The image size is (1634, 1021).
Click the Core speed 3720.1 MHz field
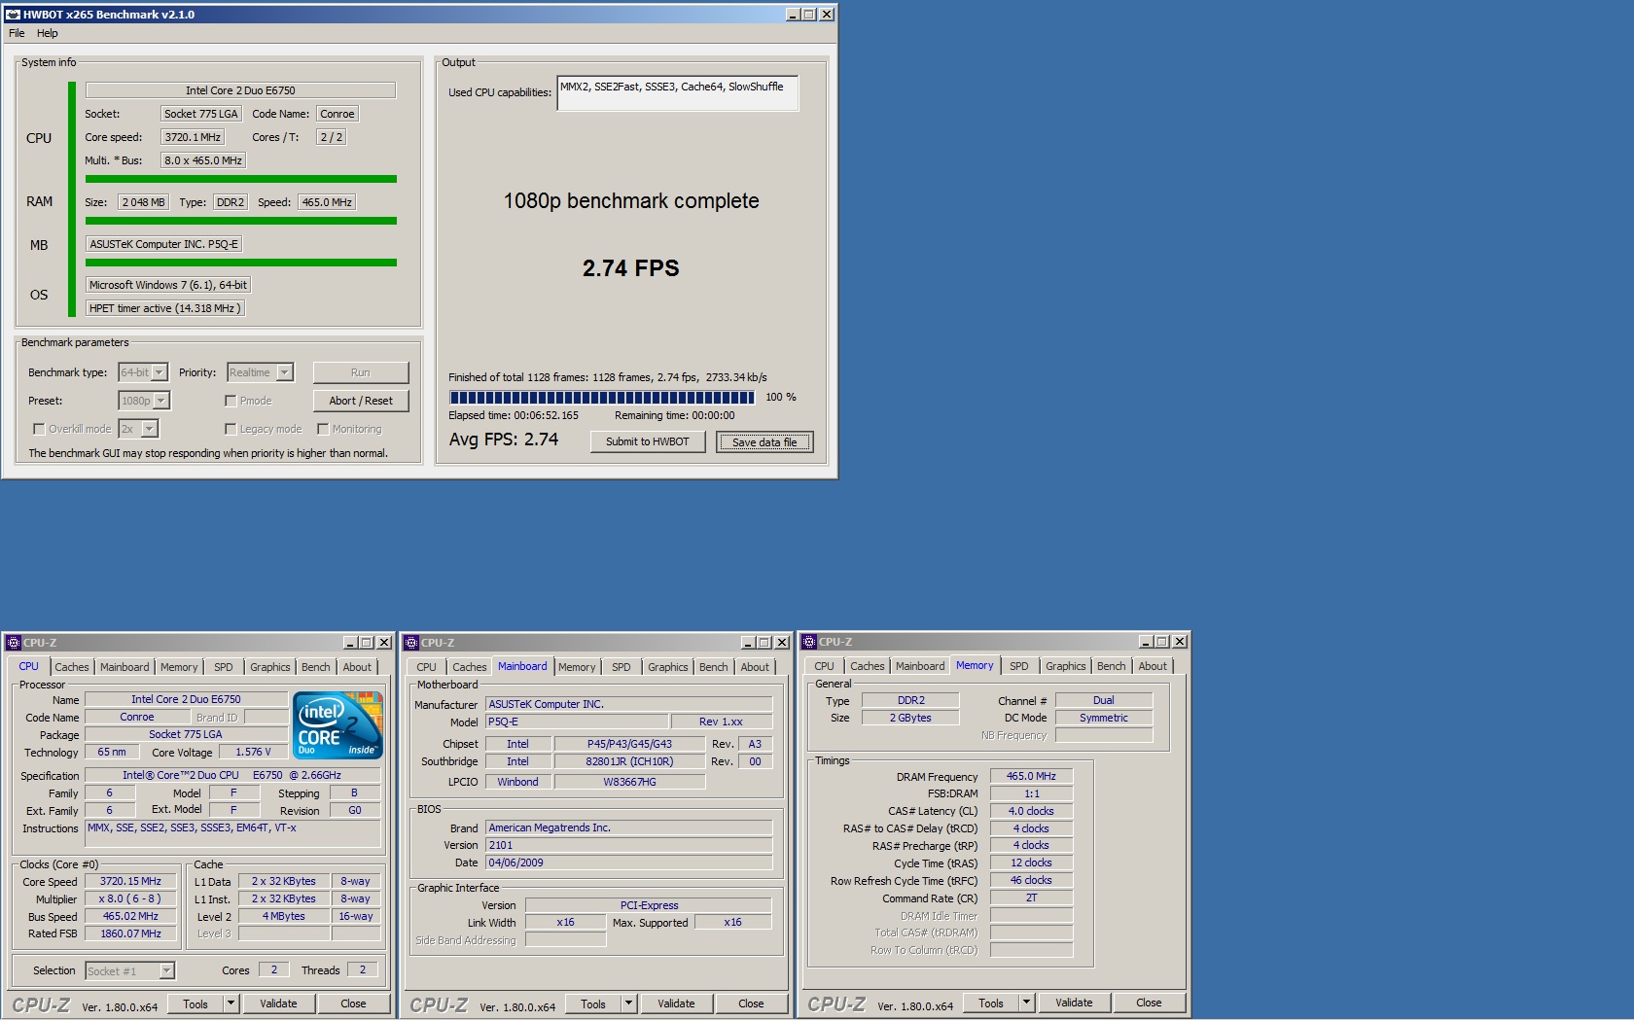(193, 137)
